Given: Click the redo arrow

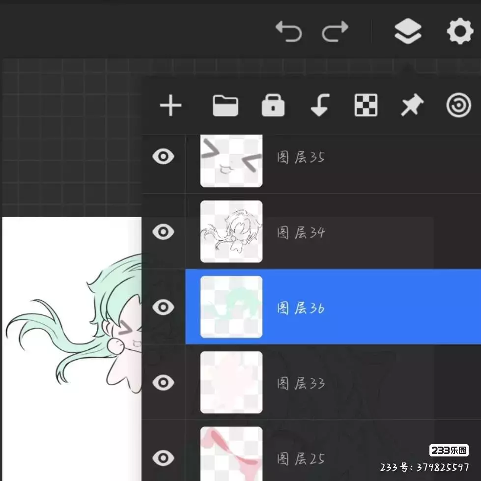Looking at the screenshot, I should (335, 31).
